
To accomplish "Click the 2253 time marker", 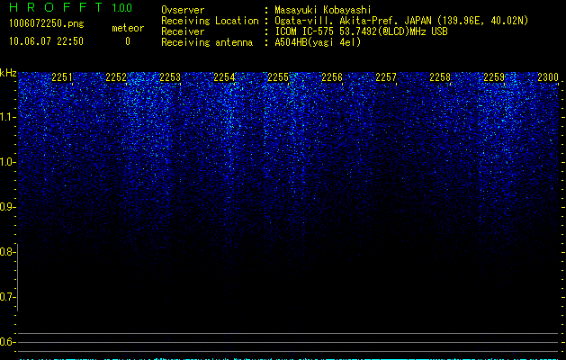I will click(170, 77).
